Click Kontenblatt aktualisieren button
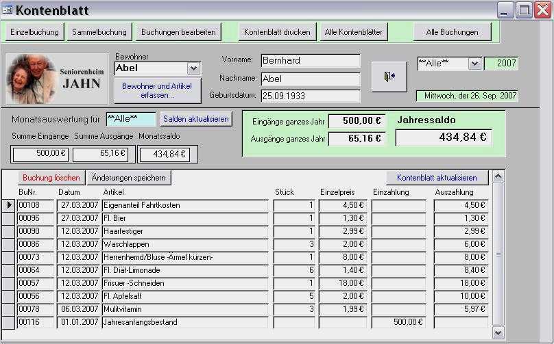The width and height of the screenshot is (554, 344). pyautogui.click(x=437, y=178)
